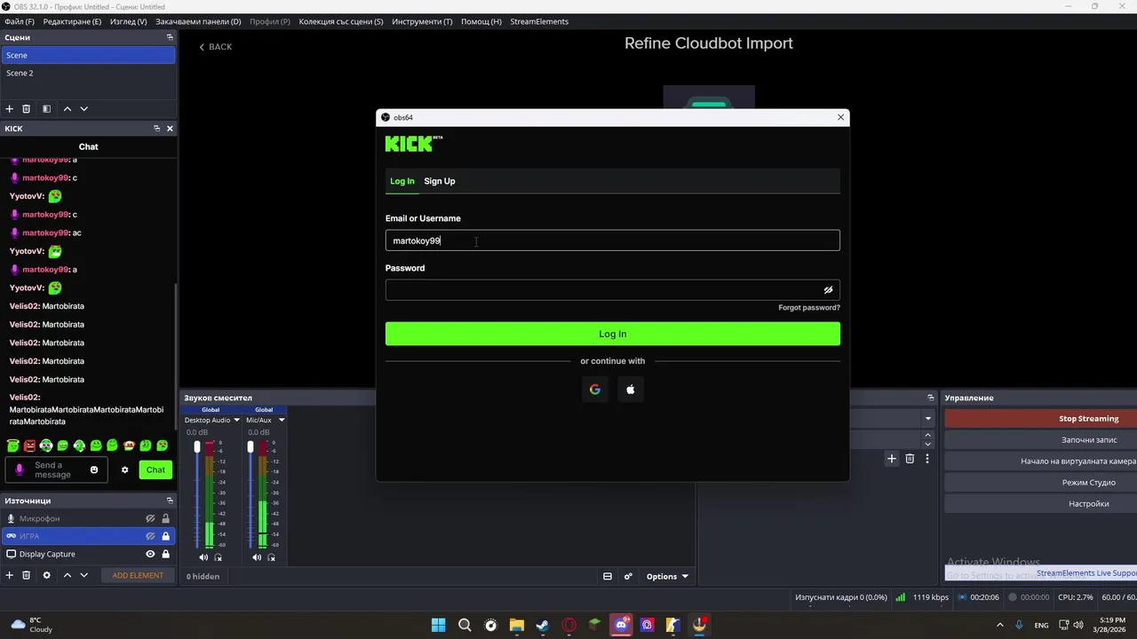Image resolution: width=1137 pixels, height=639 pixels.
Task: Click green Log In button
Action: tap(613, 334)
